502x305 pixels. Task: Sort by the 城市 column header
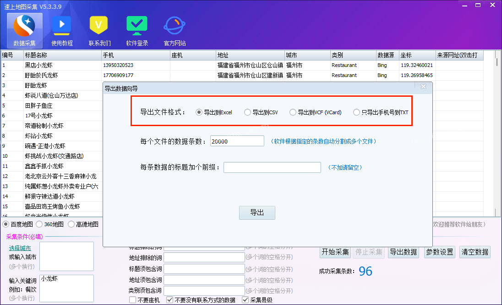[307, 55]
